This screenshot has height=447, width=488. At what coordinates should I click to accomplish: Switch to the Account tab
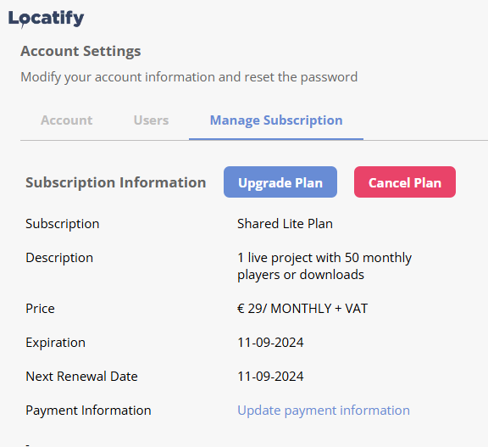[66, 120]
